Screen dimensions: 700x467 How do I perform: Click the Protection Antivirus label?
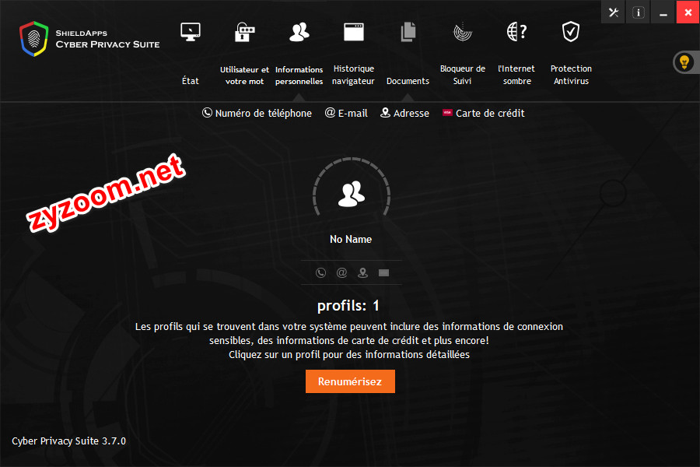[x=571, y=75]
